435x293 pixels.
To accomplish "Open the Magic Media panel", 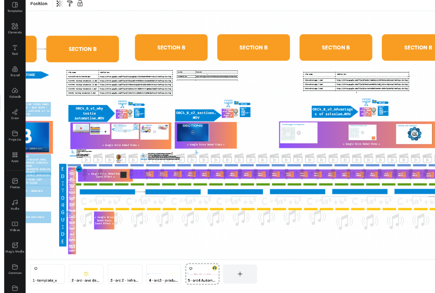I will (15, 248).
